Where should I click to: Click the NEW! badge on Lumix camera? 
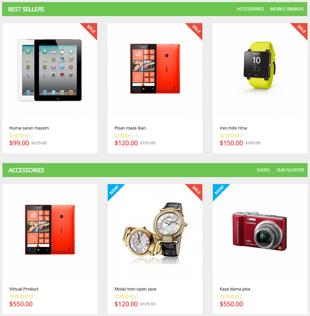(x=219, y=190)
